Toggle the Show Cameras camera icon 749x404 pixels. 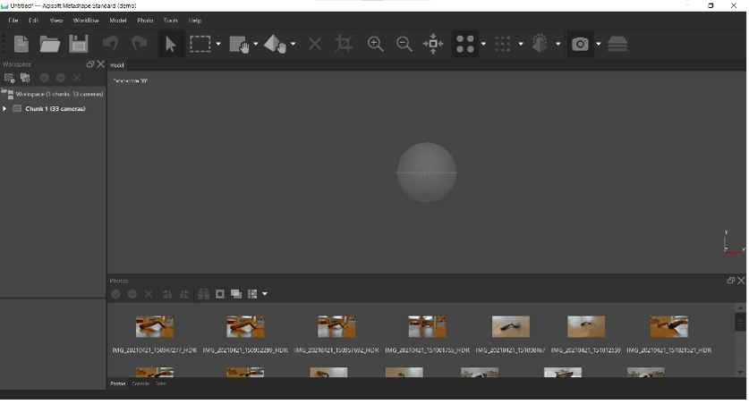click(581, 44)
